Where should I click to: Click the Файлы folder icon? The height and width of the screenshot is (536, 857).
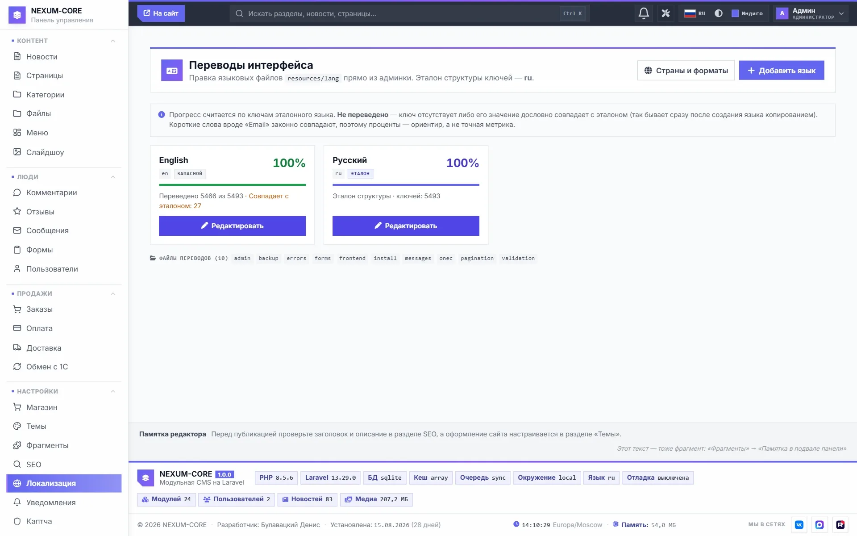pyautogui.click(x=17, y=113)
